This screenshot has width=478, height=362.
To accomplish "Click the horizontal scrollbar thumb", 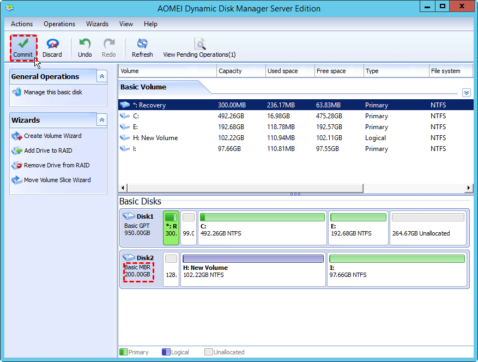I will pyautogui.click(x=245, y=188).
